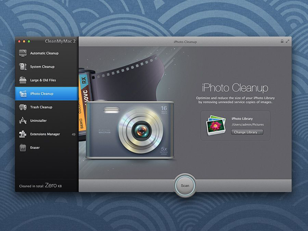Click the yellow minimize window button
This screenshot has width=308, height=231.
[x=24, y=41]
